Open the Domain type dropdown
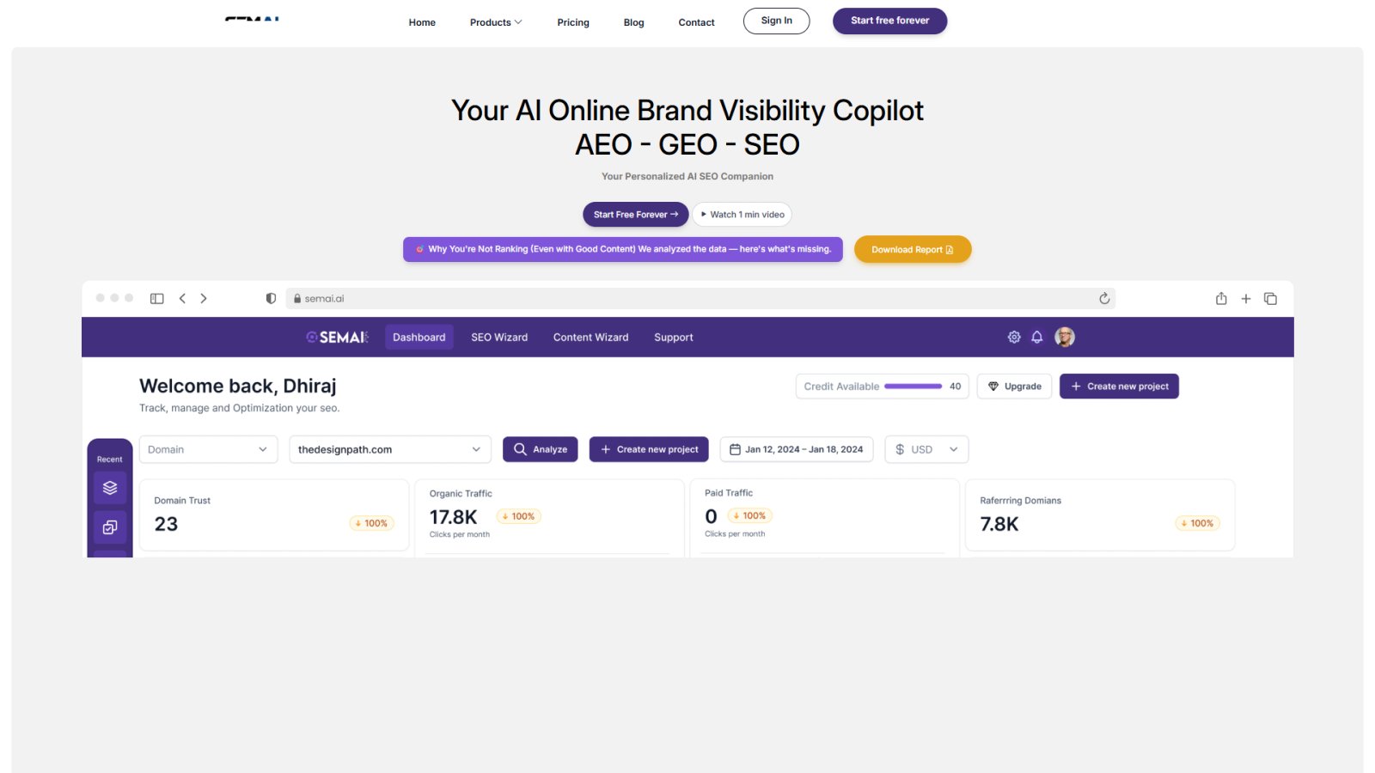The height and width of the screenshot is (773, 1375). (209, 449)
